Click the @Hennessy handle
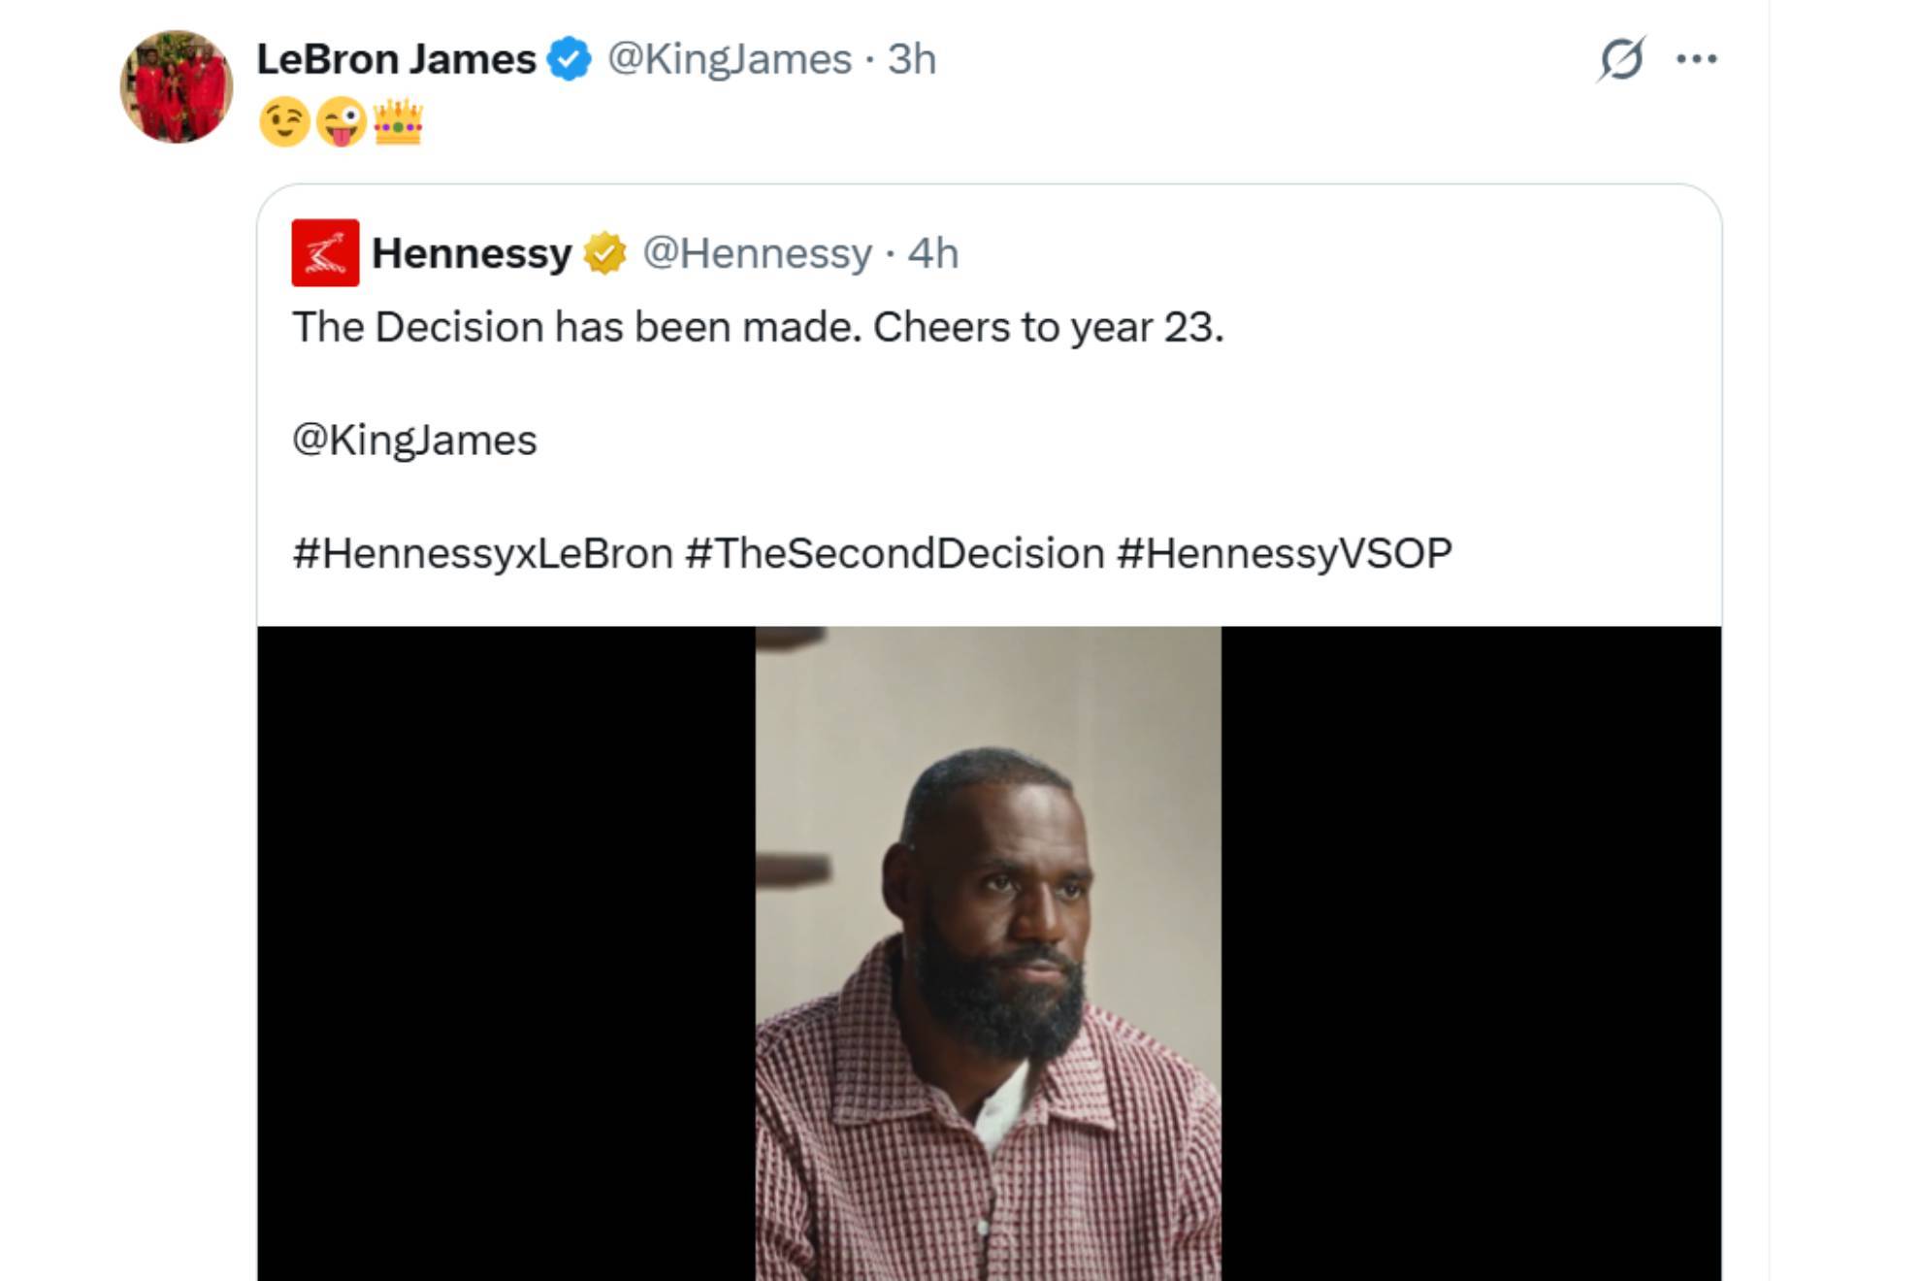Viewport: 1921px width, 1281px height. (x=757, y=253)
